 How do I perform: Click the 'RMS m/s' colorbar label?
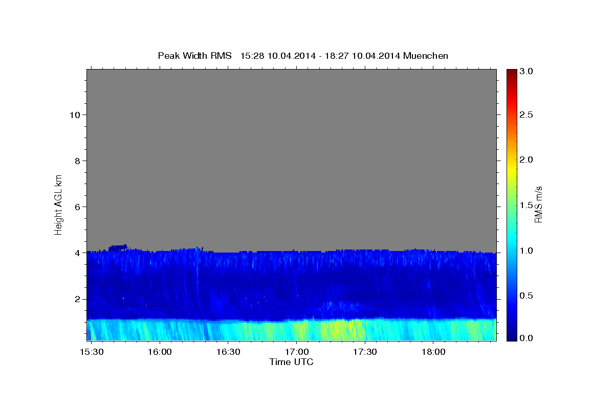[x=538, y=204]
